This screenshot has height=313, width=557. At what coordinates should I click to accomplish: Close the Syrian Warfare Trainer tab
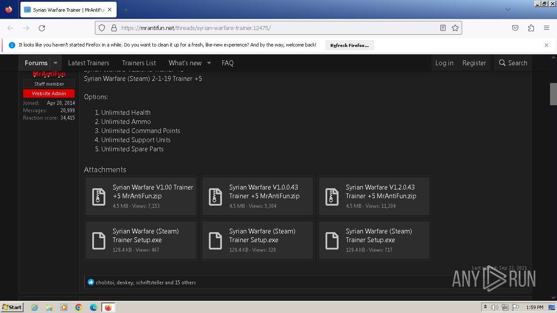point(109,10)
